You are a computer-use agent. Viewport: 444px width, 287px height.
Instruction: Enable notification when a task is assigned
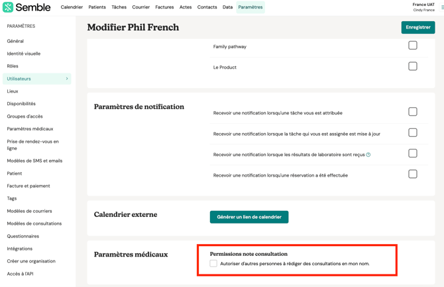point(413,112)
